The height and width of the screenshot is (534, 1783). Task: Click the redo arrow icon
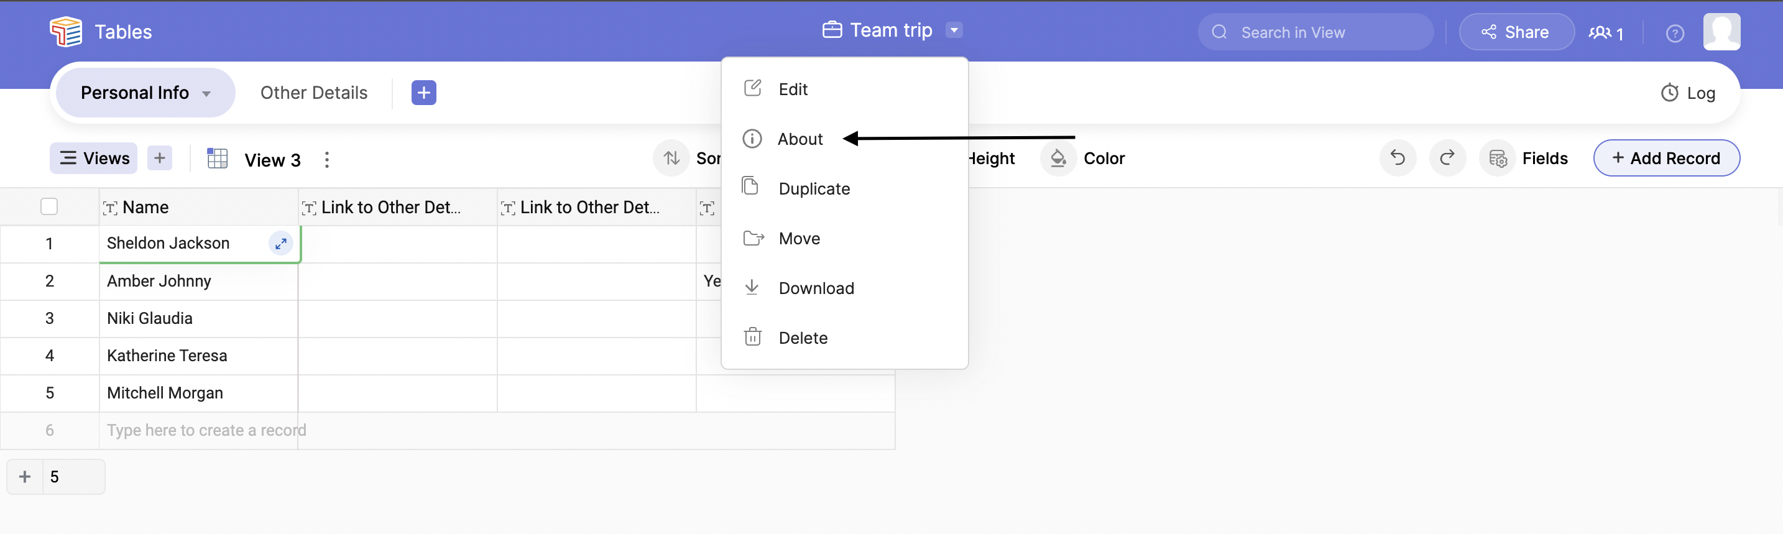(1447, 159)
